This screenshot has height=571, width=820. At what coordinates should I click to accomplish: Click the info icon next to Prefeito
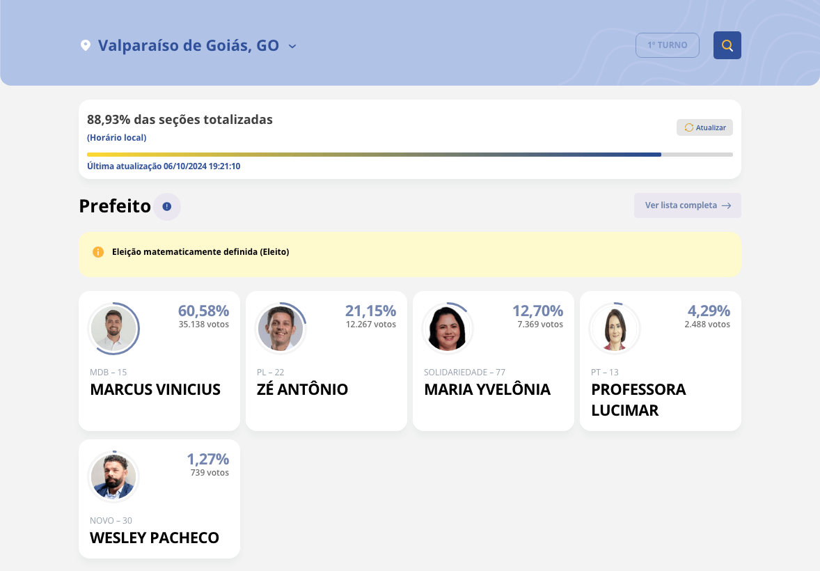click(x=167, y=207)
